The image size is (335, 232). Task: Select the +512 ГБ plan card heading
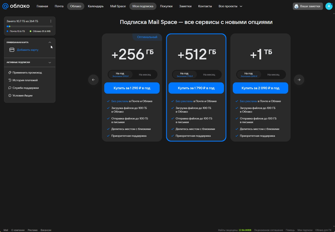pyautogui.click(x=196, y=55)
